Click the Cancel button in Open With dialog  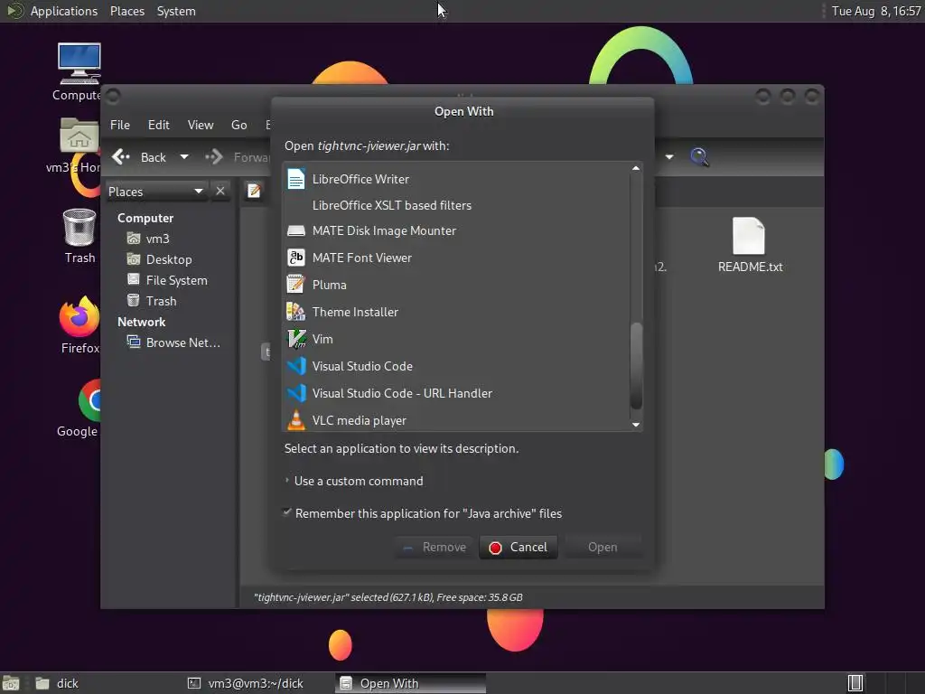[x=518, y=547]
